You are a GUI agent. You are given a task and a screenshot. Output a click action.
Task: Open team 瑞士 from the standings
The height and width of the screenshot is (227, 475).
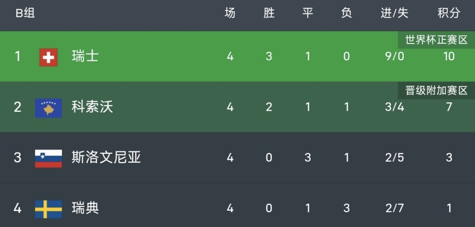(x=85, y=56)
